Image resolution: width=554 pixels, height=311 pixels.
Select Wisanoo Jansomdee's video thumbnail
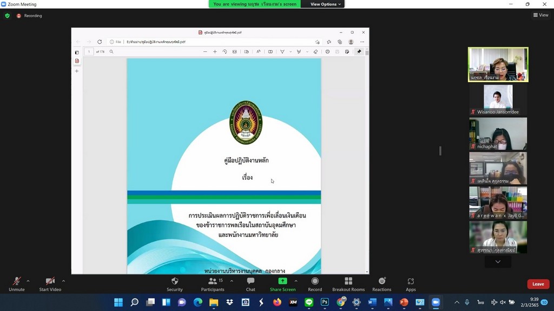point(498,100)
